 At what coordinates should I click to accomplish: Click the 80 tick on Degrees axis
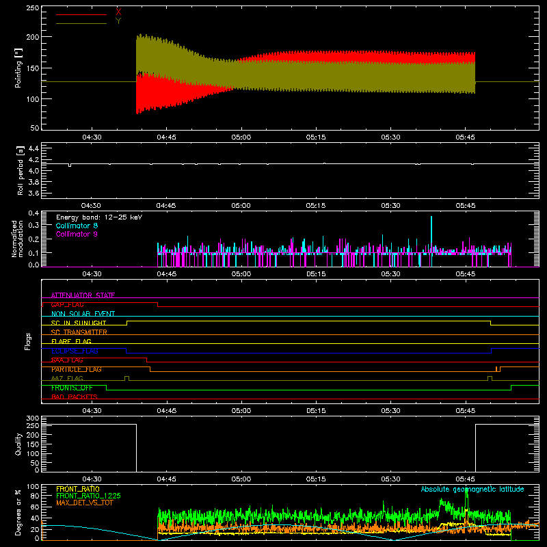coord(35,496)
